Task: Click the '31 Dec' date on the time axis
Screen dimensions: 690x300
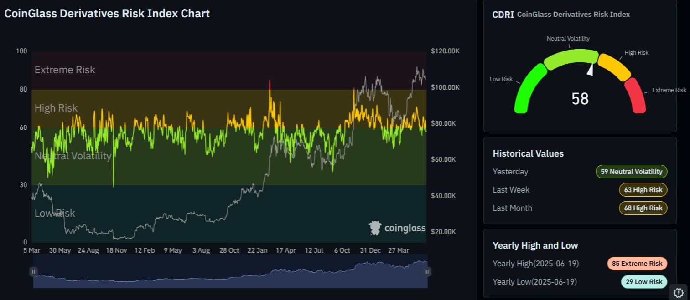Action: pos(370,250)
